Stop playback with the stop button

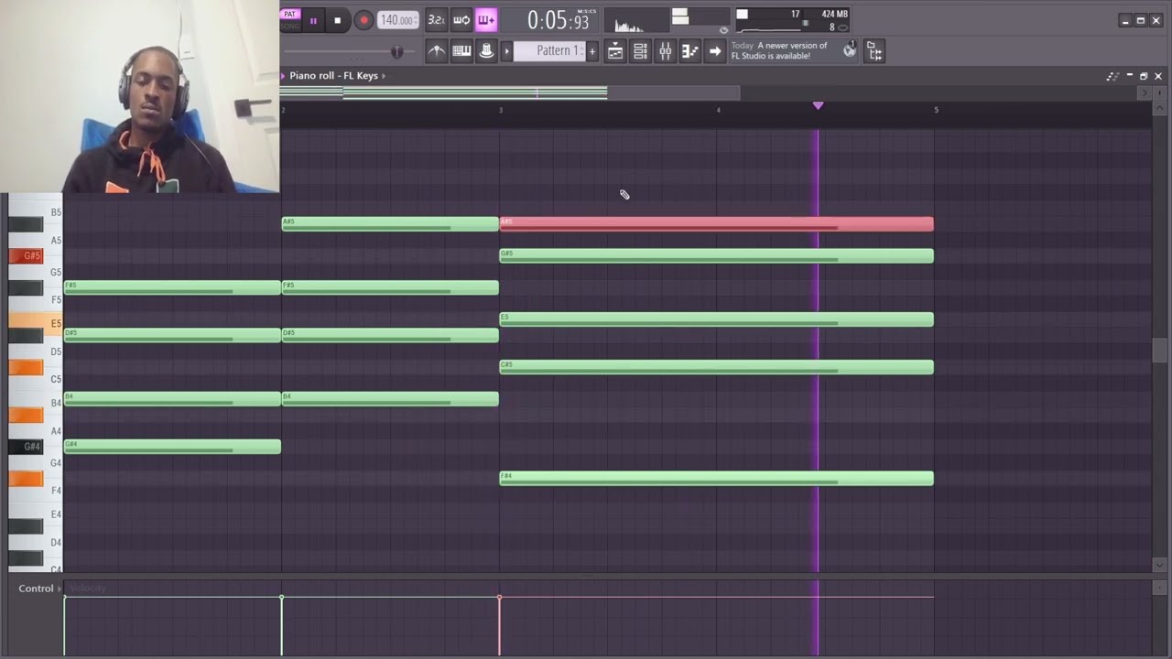click(x=337, y=20)
